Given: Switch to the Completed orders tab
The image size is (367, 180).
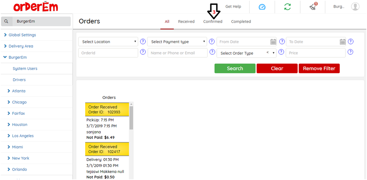Looking at the screenshot, I should [x=241, y=22].
